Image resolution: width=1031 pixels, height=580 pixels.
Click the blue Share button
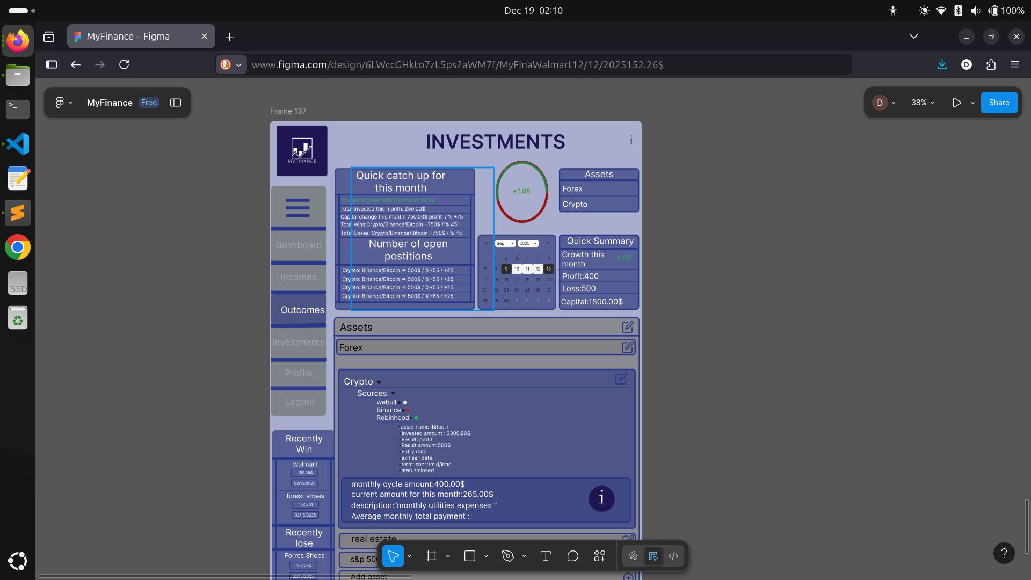coord(999,103)
